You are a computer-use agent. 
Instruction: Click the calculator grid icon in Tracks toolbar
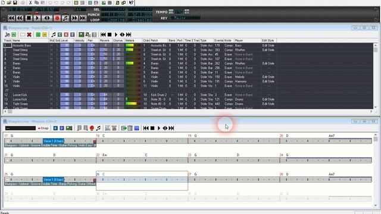tap(94, 34)
